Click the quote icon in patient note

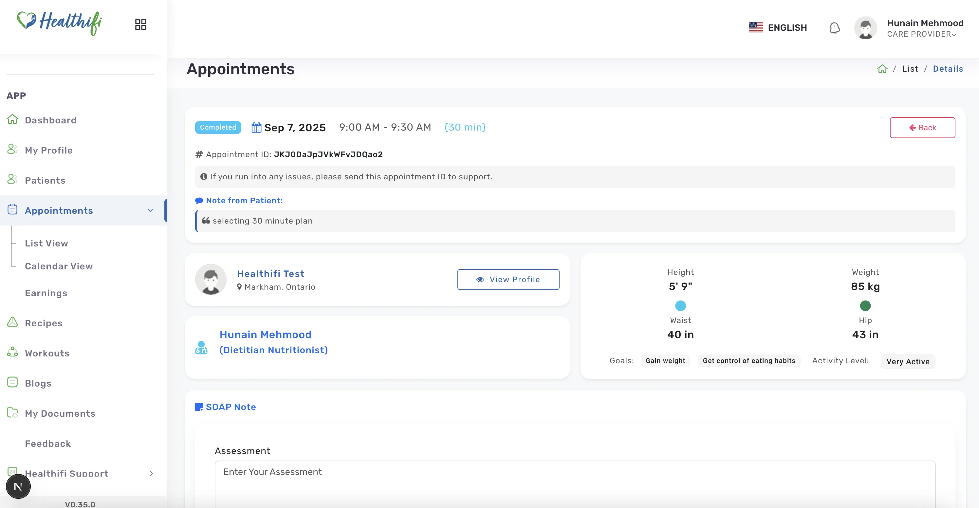pyautogui.click(x=206, y=220)
